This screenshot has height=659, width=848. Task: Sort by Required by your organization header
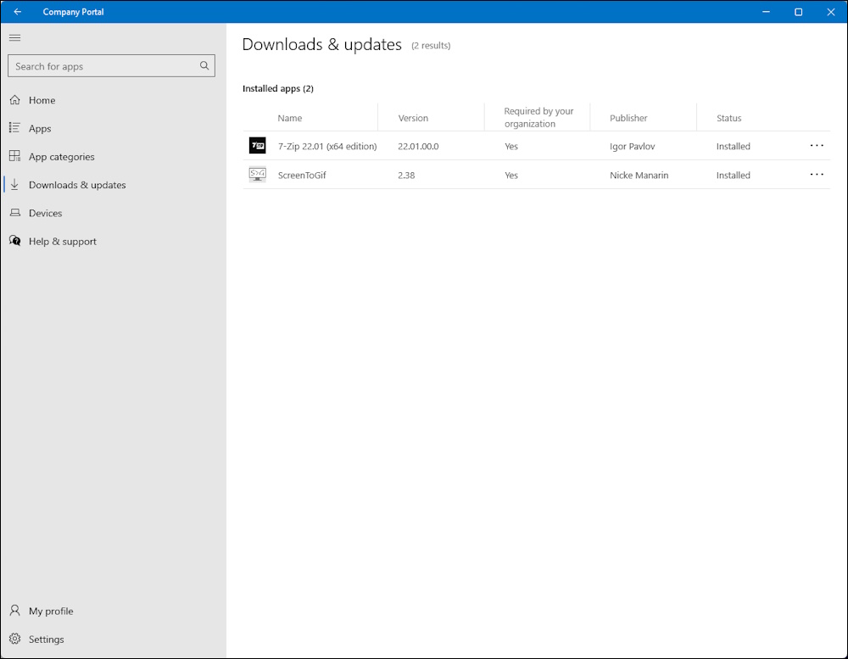point(538,117)
